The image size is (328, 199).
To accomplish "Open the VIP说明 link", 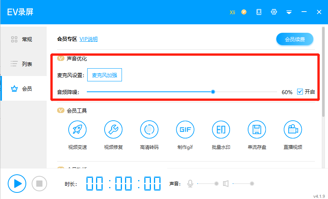I will click(x=88, y=39).
